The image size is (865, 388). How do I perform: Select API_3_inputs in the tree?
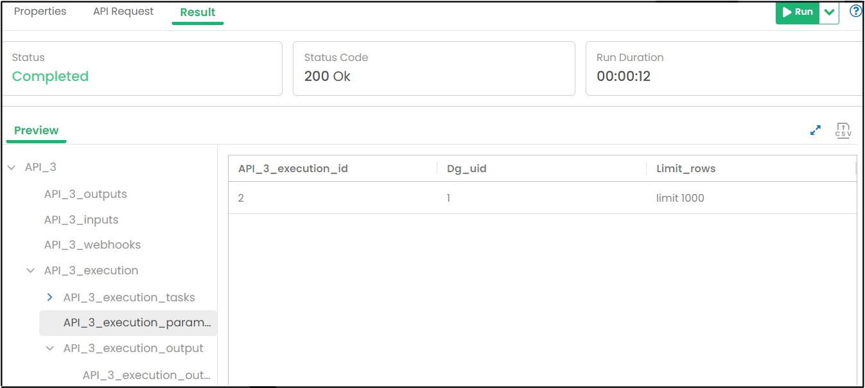pyautogui.click(x=82, y=220)
